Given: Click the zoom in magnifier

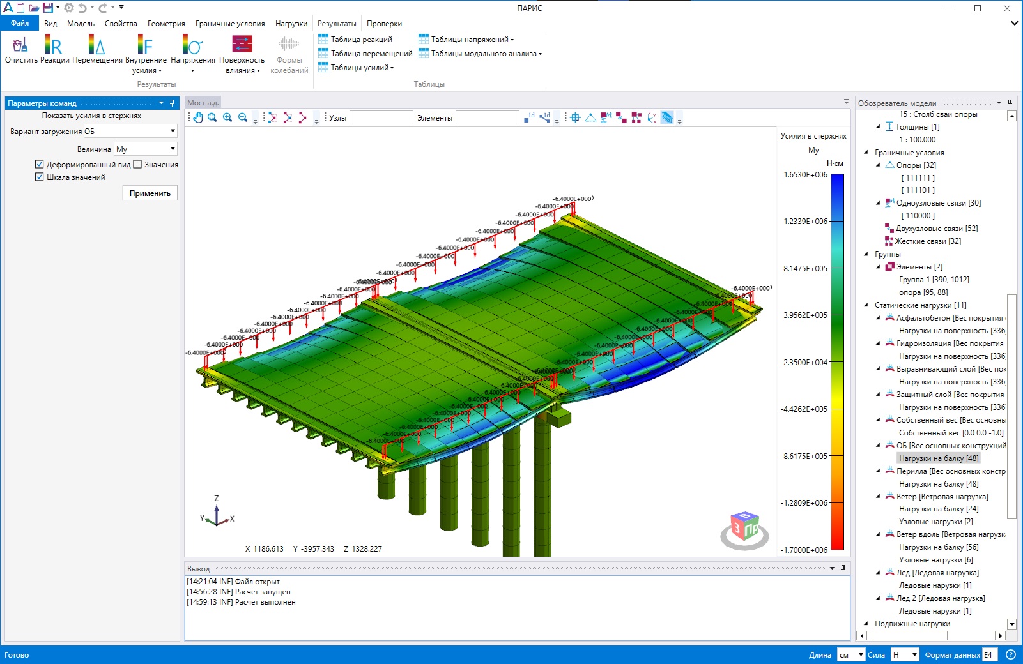Looking at the screenshot, I should 227,117.
